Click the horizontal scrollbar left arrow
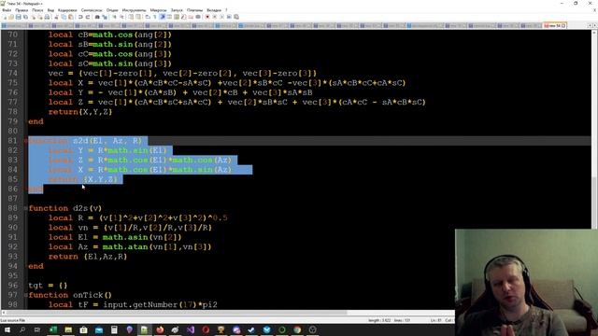The height and width of the screenshot is (336, 598). 4,313
